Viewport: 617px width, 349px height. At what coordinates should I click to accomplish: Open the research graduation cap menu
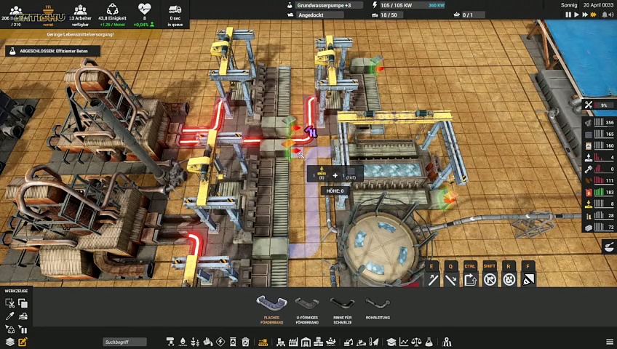(391, 342)
